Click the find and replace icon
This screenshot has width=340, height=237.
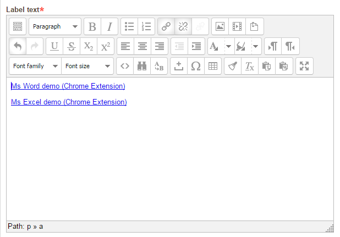(x=159, y=66)
